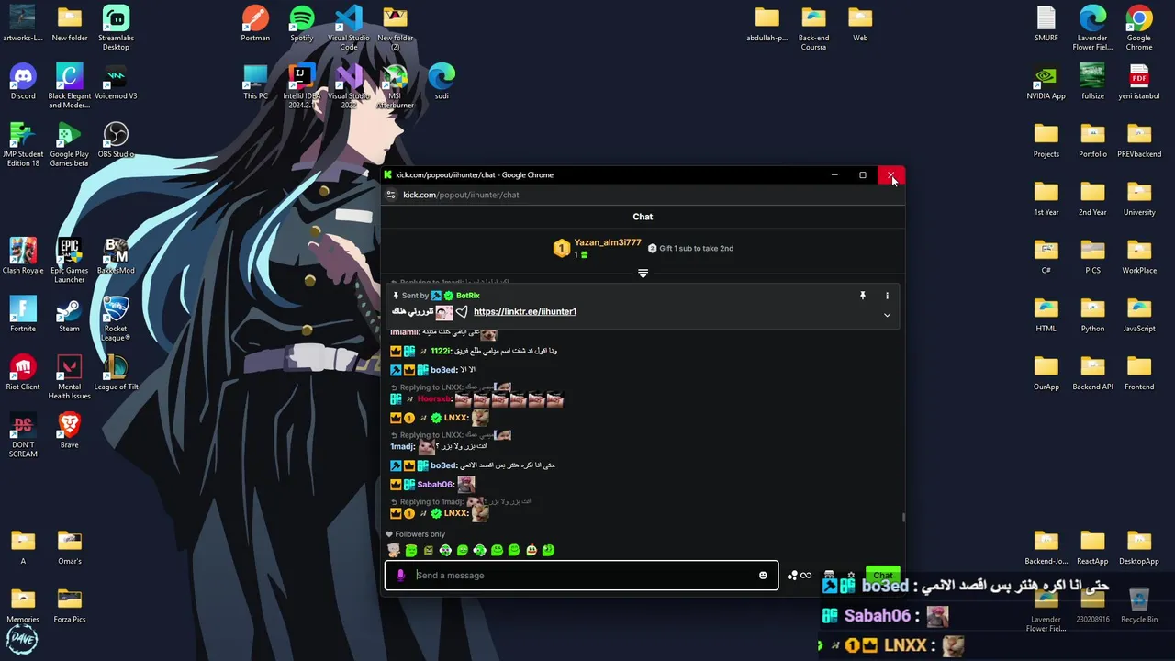Open pinned message three-dot options menu
The height and width of the screenshot is (661, 1175).
(887, 296)
